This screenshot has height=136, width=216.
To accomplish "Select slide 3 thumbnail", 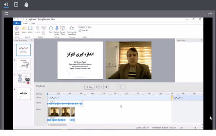I will click(x=24, y=79).
